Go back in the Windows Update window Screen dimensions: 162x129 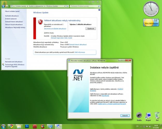pos(3,6)
